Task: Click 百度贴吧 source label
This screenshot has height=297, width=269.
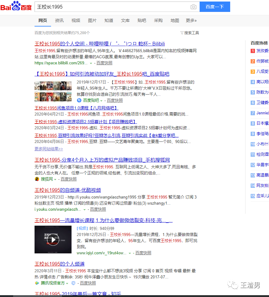Action: click(x=91, y=101)
